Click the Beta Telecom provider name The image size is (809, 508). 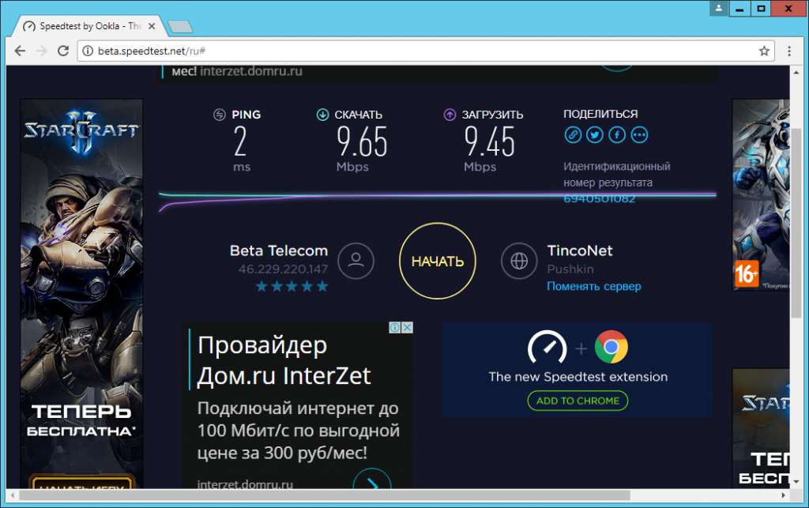[279, 250]
